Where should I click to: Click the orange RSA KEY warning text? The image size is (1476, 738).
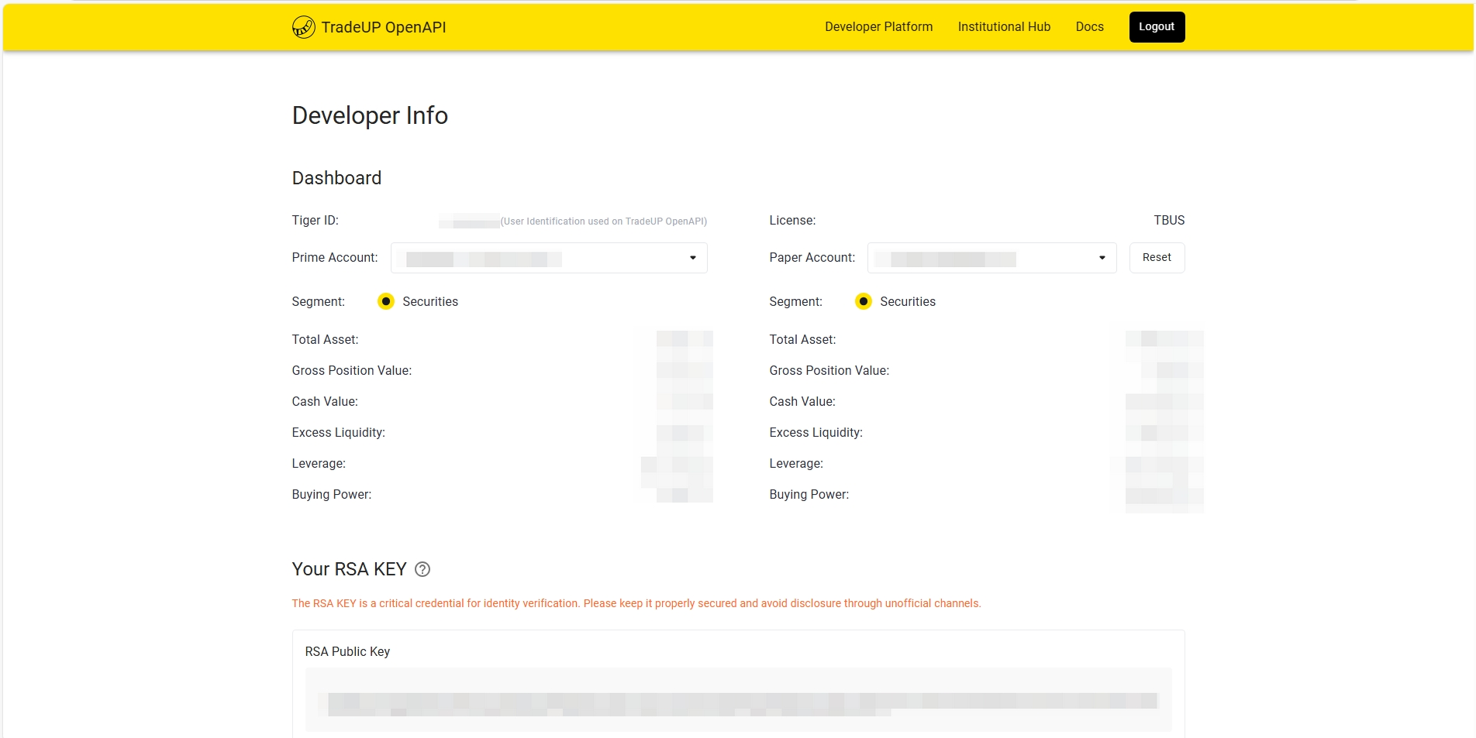point(636,603)
